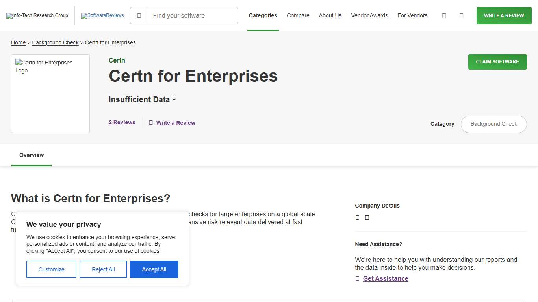Open the 2 Reviews link
The image size is (538, 302).
(122, 123)
